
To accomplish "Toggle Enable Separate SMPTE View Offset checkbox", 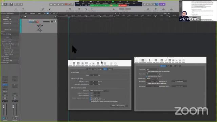I will click(147, 84).
